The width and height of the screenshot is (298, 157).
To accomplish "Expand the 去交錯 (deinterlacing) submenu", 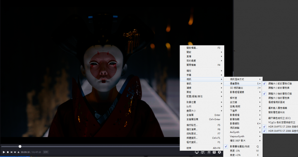I will (243, 102).
